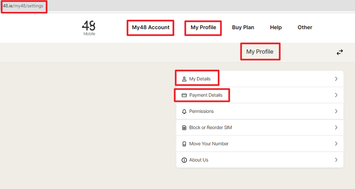The width and height of the screenshot is (355, 189).
Task: Open the My48 Account menu
Action: point(151,27)
